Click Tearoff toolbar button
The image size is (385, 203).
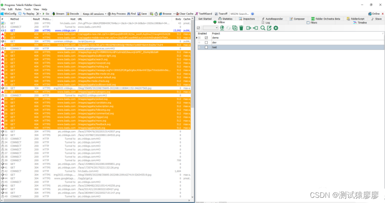[x=221, y=14]
